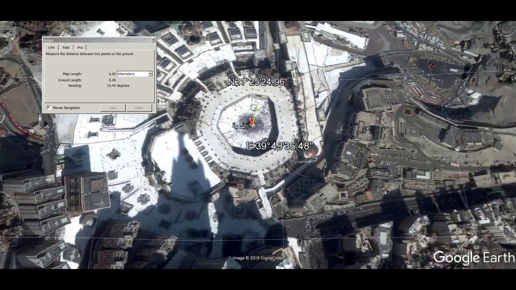Click the Heading value 10.40 degrees
The image size is (516, 290).
(118, 86)
